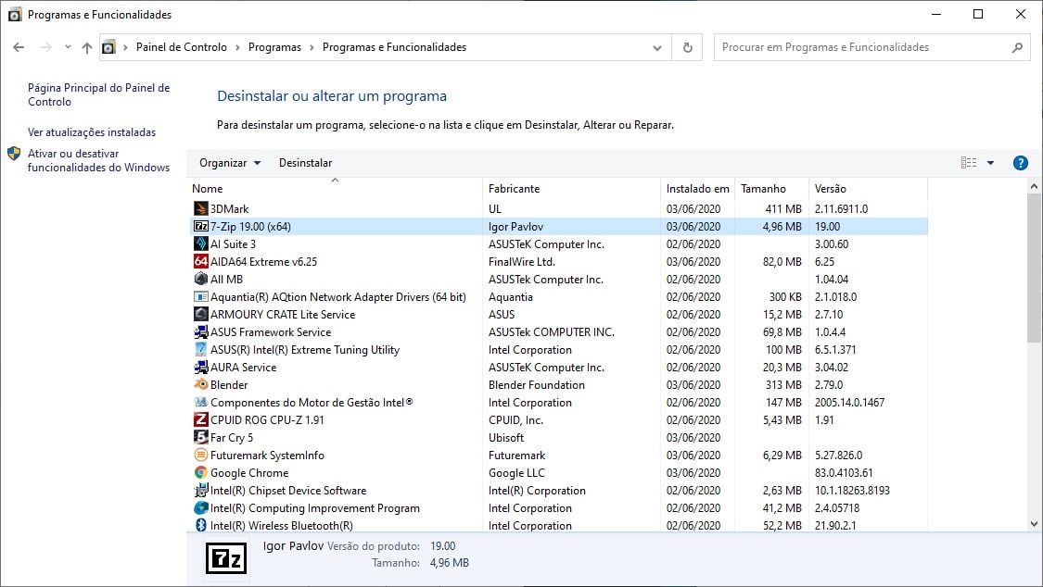
Task: Select AIDA64 Extreme v6.25 name
Action: (263, 262)
